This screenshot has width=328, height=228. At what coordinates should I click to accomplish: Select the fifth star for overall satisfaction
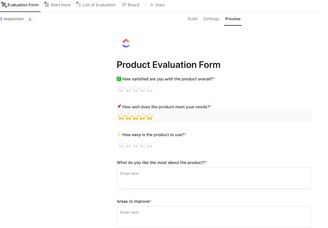pos(150,89)
